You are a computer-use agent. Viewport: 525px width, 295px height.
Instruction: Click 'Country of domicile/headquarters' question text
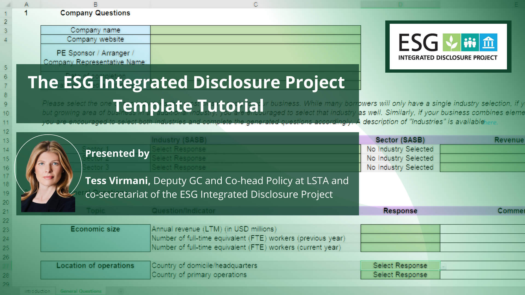(205, 265)
